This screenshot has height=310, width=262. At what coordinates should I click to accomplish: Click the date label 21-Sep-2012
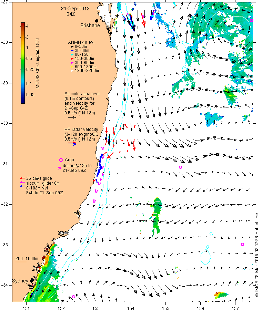(x=75, y=9)
